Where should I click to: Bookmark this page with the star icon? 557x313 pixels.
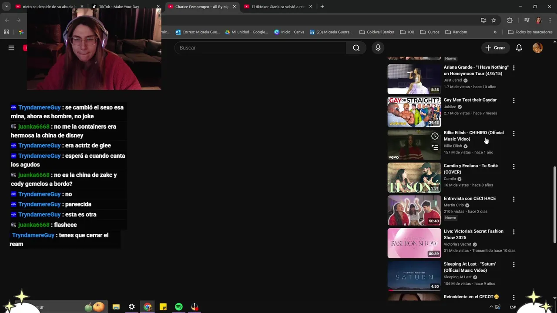click(493, 20)
